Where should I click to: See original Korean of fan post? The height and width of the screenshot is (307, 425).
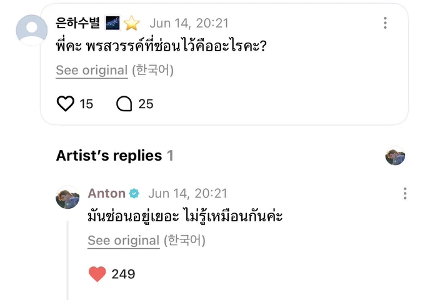(x=92, y=70)
